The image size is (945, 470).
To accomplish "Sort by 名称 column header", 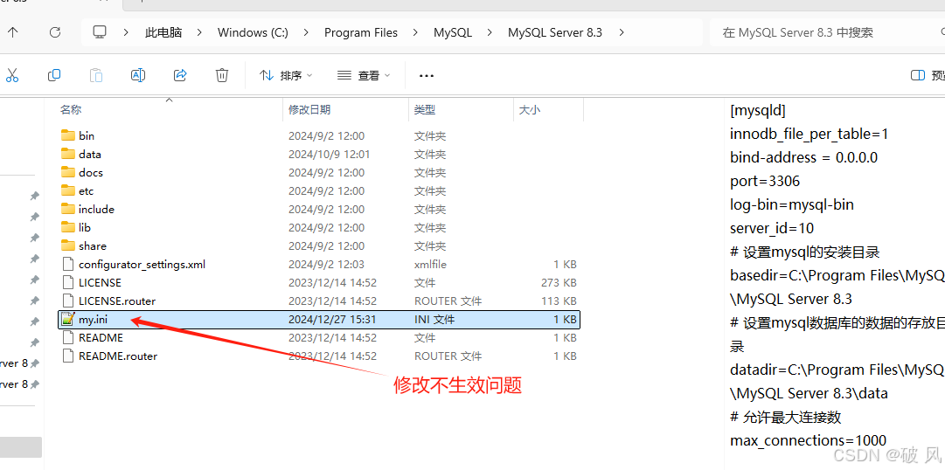I will 71,110.
